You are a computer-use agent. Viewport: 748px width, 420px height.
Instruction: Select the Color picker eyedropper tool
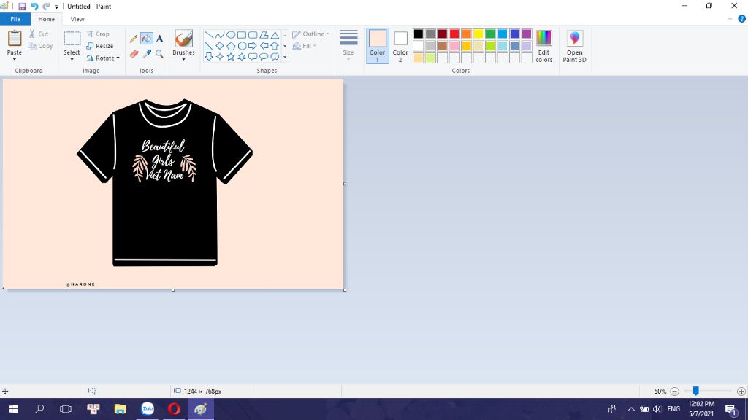click(146, 54)
